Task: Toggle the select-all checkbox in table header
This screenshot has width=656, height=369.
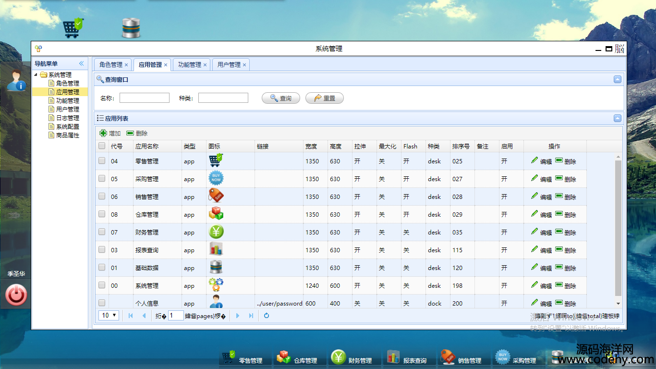Action: click(102, 146)
